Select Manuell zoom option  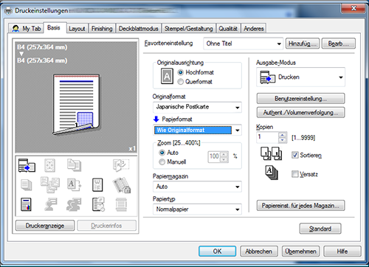(162, 162)
